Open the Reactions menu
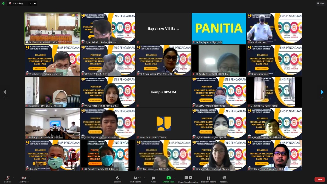 224,179
